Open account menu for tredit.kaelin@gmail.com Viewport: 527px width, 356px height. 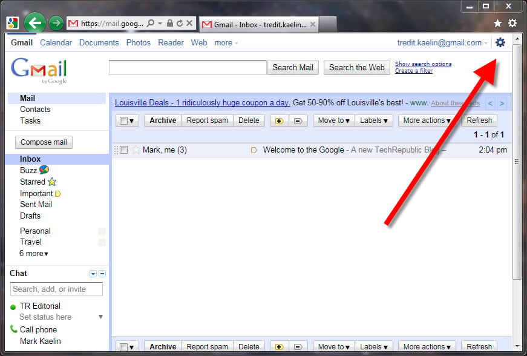click(x=442, y=43)
